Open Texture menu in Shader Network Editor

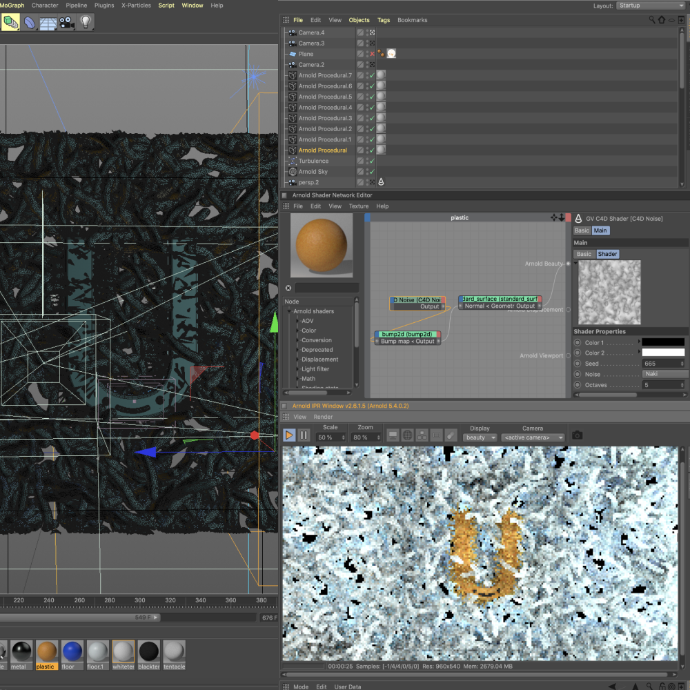[x=359, y=206]
